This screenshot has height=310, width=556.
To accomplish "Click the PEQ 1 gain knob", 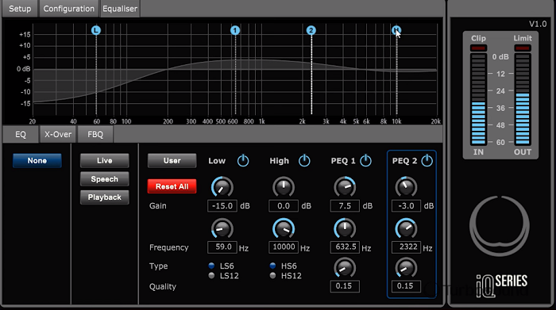I will click(x=345, y=187).
